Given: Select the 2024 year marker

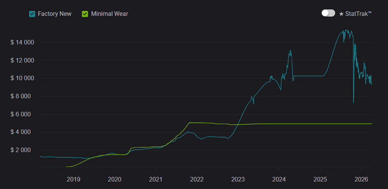Looking at the screenshot, I should pos(279,178).
